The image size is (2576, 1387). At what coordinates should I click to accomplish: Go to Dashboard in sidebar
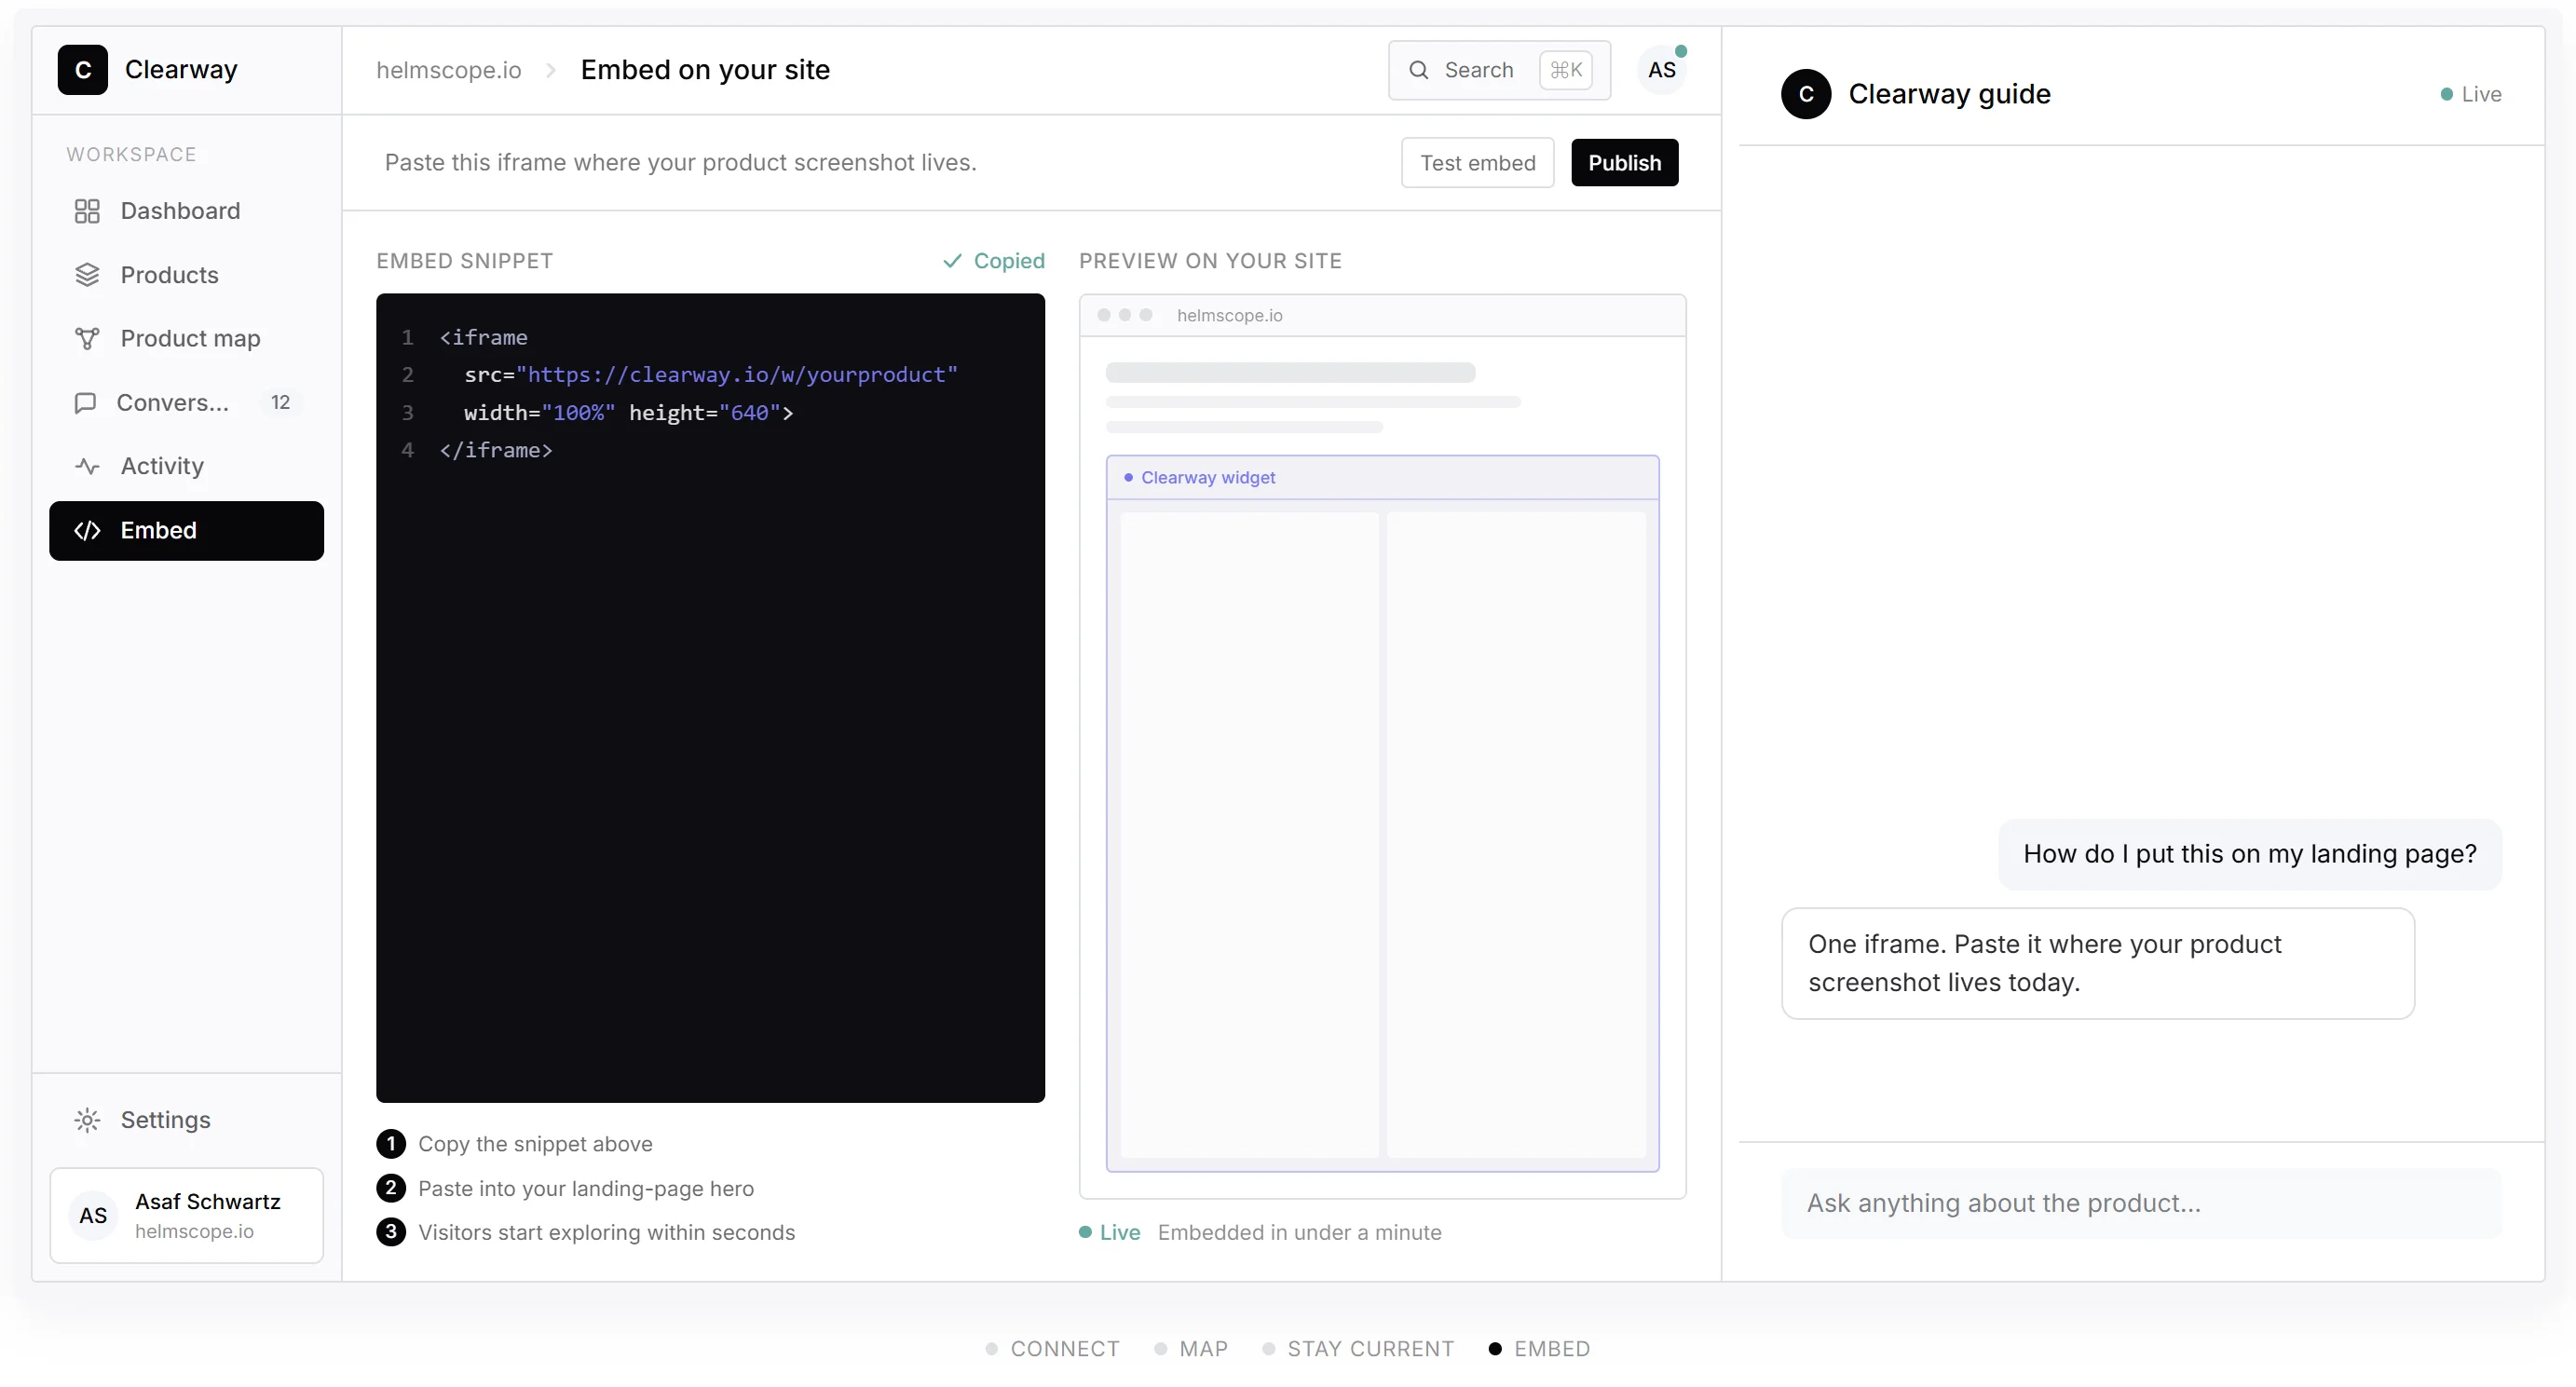(187, 211)
